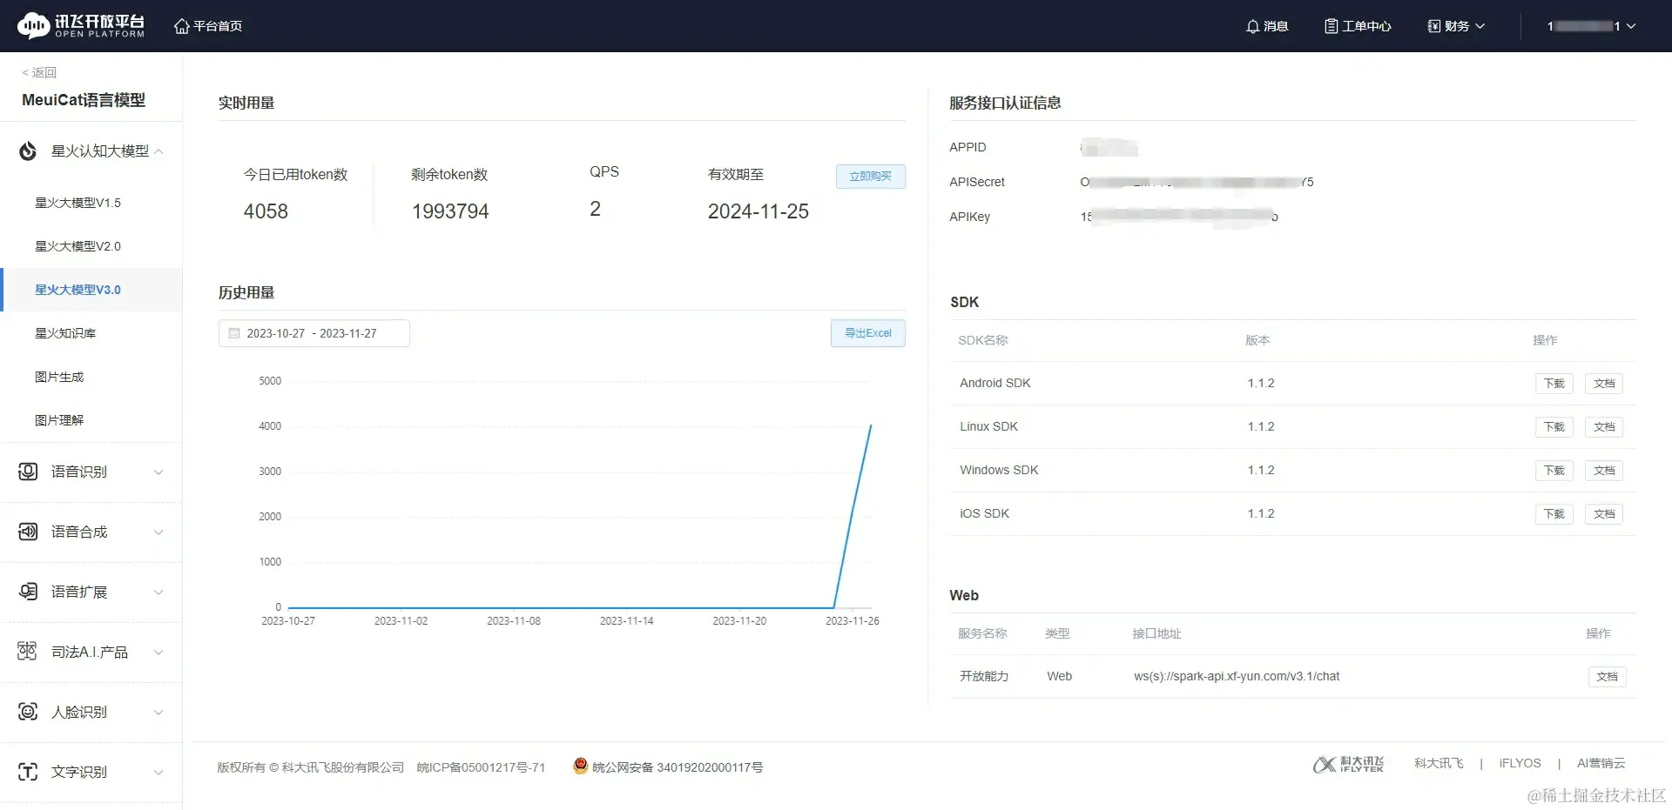Click the 返回 back link
This screenshot has height=810, width=1672.
point(39,72)
